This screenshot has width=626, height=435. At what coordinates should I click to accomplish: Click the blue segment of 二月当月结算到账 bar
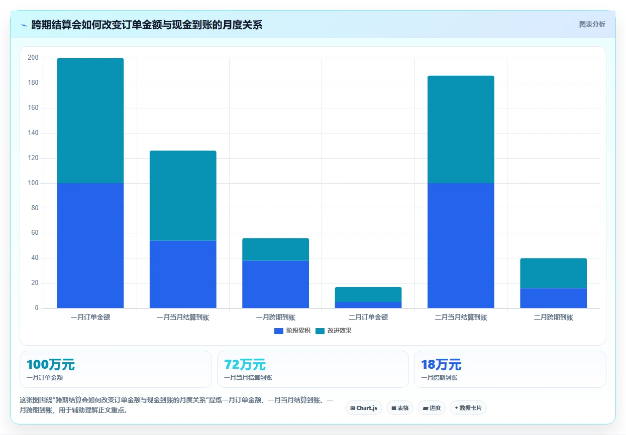coord(461,245)
